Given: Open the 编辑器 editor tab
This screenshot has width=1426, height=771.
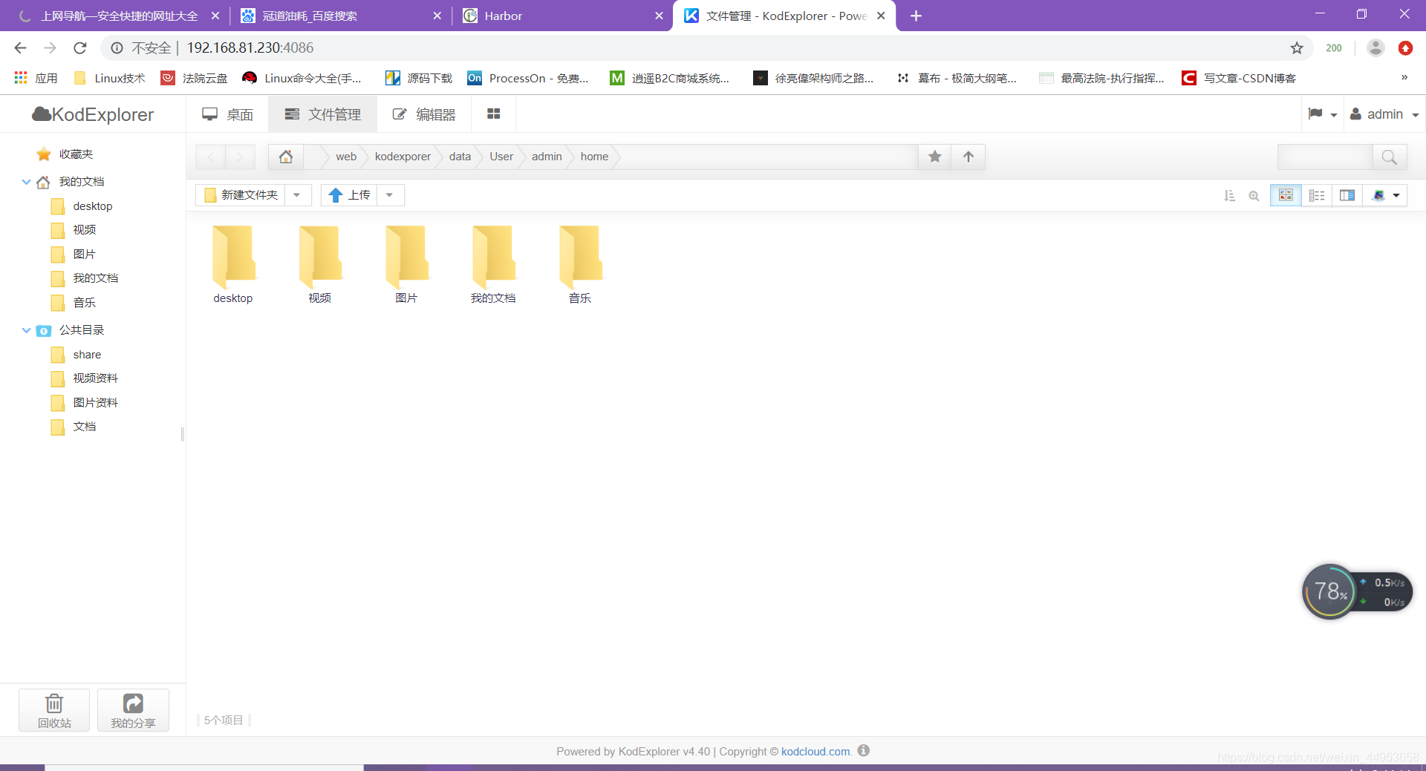Looking at the screenshot, I should 424,114.
